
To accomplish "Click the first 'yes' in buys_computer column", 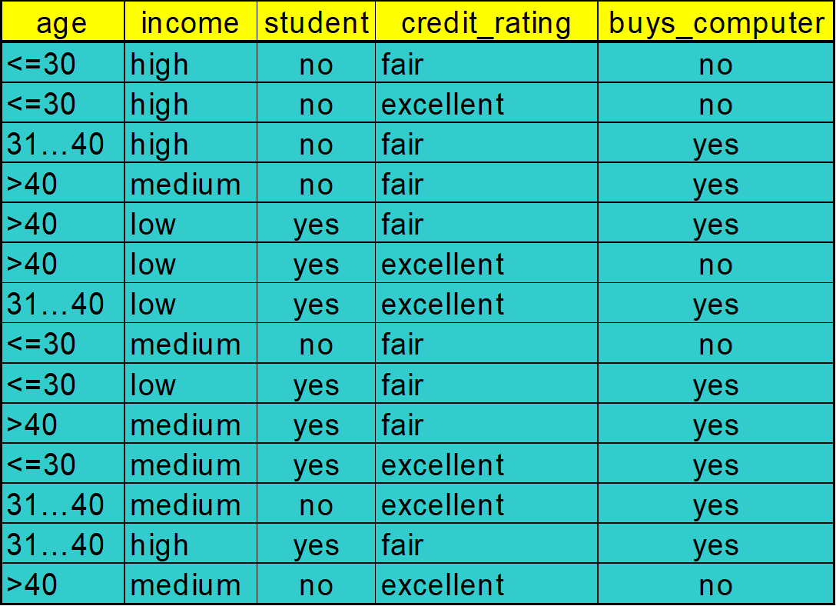I will (715, 145).
